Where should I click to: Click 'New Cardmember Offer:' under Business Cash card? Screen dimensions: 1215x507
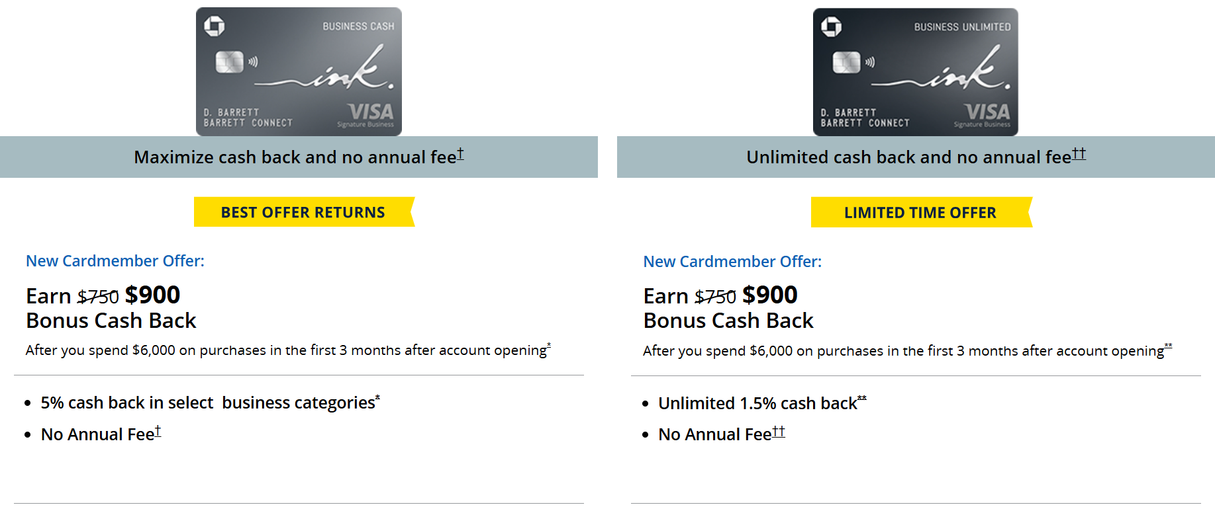[x=115, y=261]
